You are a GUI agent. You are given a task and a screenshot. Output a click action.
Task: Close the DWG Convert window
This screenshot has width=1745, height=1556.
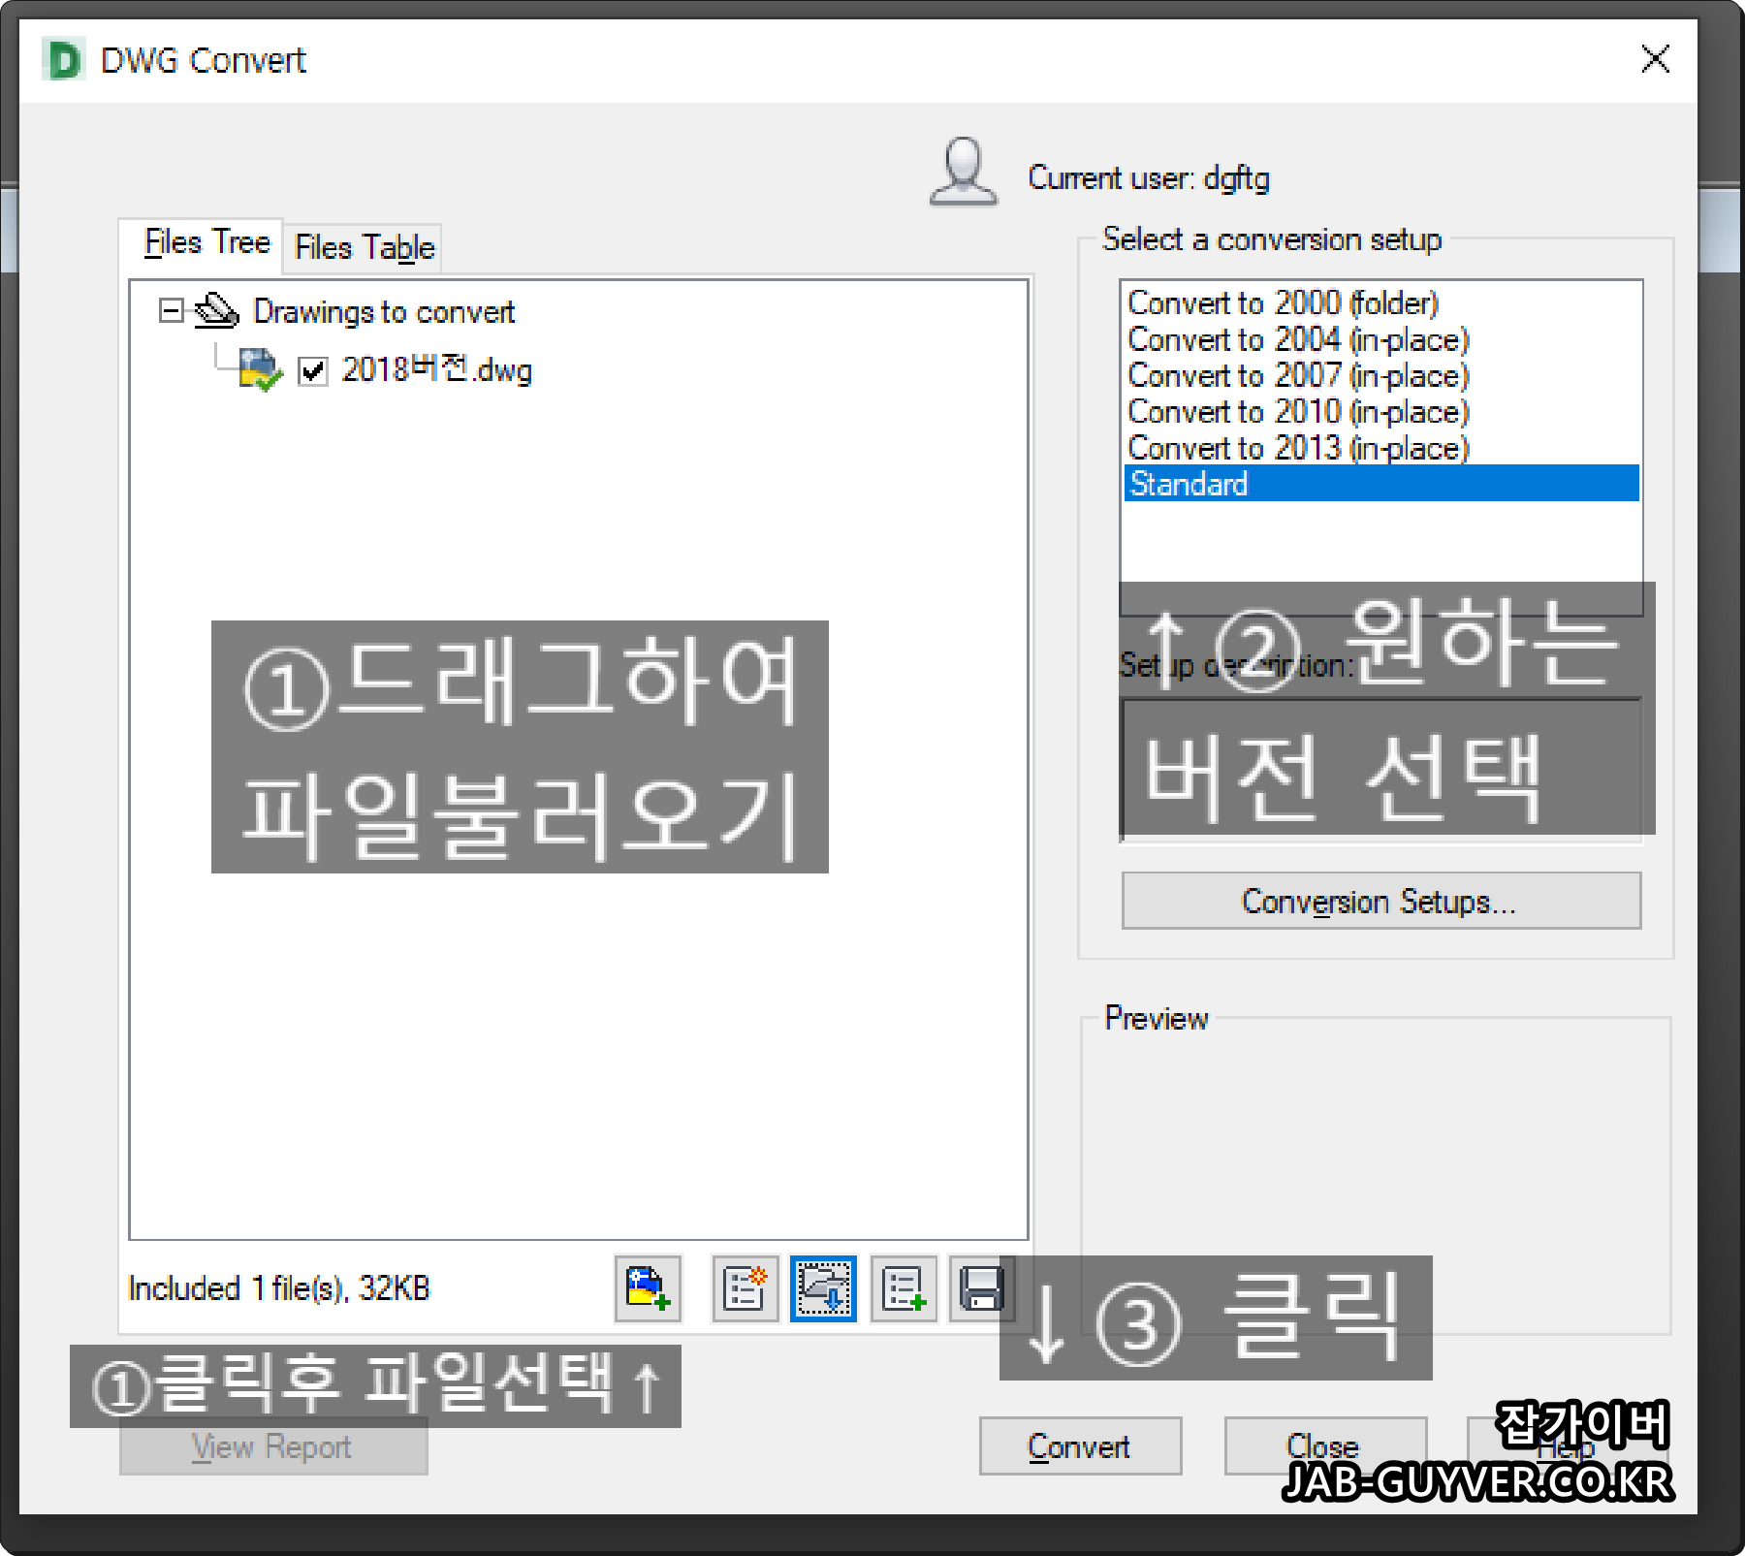(1655, 59)
